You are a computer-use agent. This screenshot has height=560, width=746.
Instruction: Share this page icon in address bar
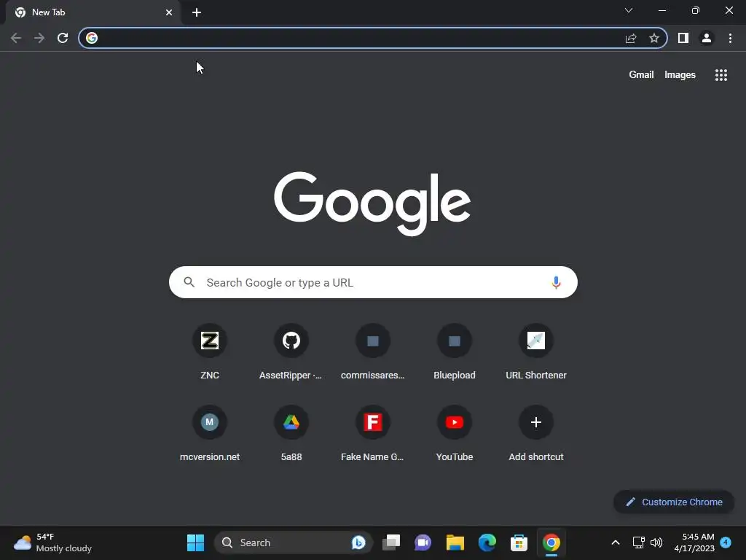pos(631,38)
